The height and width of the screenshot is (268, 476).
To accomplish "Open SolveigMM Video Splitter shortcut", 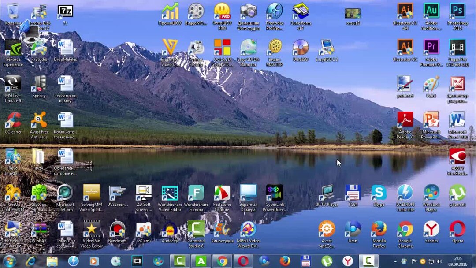I will coord(91,198).
